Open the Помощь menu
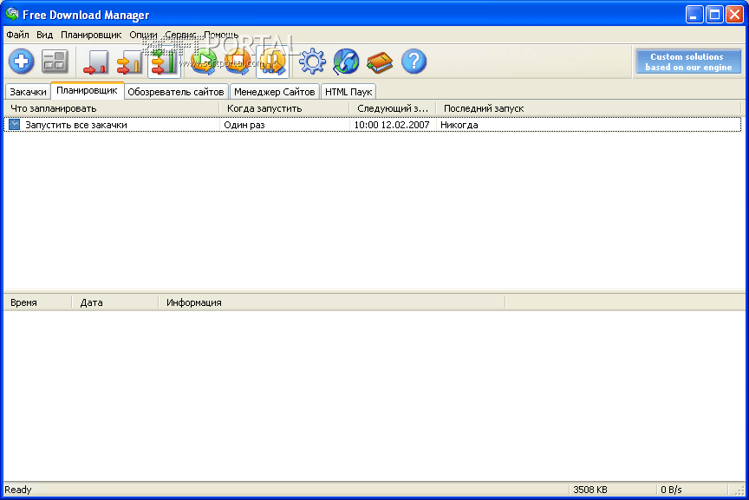The width and height of the screenshot is (749, 500). [221, 35]
